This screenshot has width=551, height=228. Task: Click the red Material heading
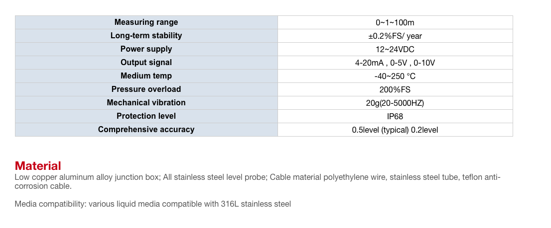point(38,165)
